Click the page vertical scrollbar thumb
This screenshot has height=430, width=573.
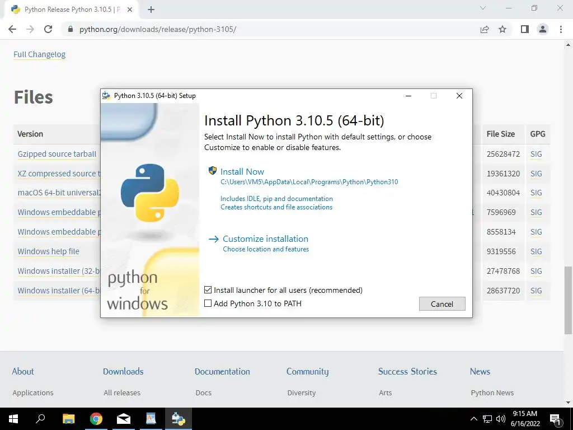coord(568,300)
